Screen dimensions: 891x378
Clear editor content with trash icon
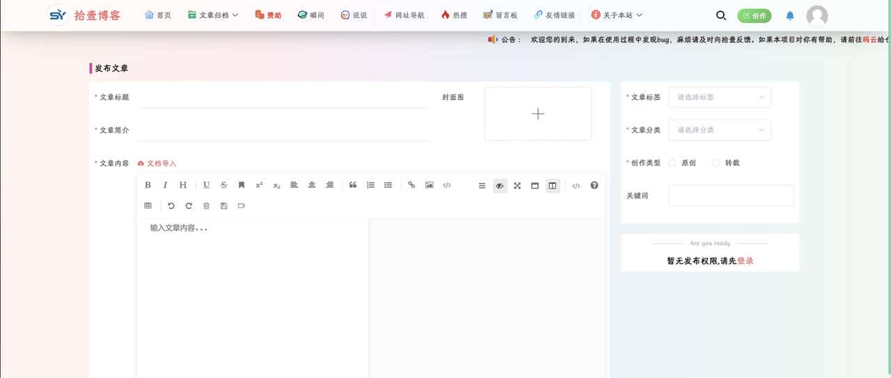tap(206, 206)
